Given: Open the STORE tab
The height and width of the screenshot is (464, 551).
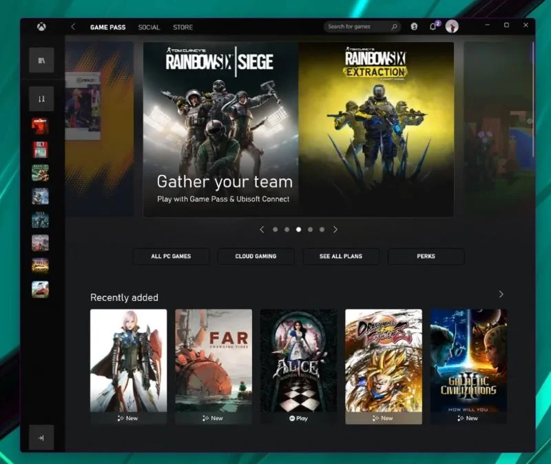Looking at the screenshot, I should [183, 27].
